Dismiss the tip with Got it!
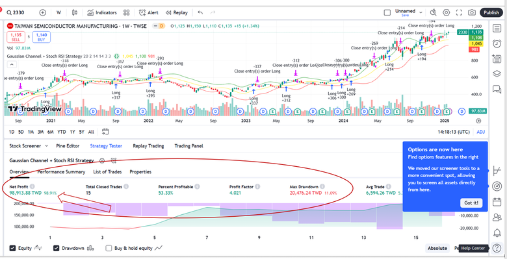Viewport: 507px width, 259px height. tap(471, 203)
